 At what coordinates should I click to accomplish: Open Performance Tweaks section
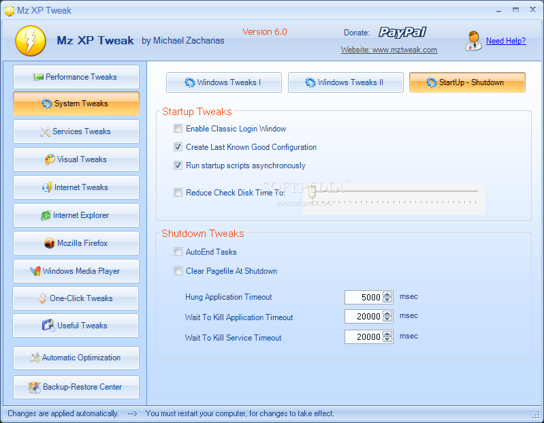tap(76, 77)
